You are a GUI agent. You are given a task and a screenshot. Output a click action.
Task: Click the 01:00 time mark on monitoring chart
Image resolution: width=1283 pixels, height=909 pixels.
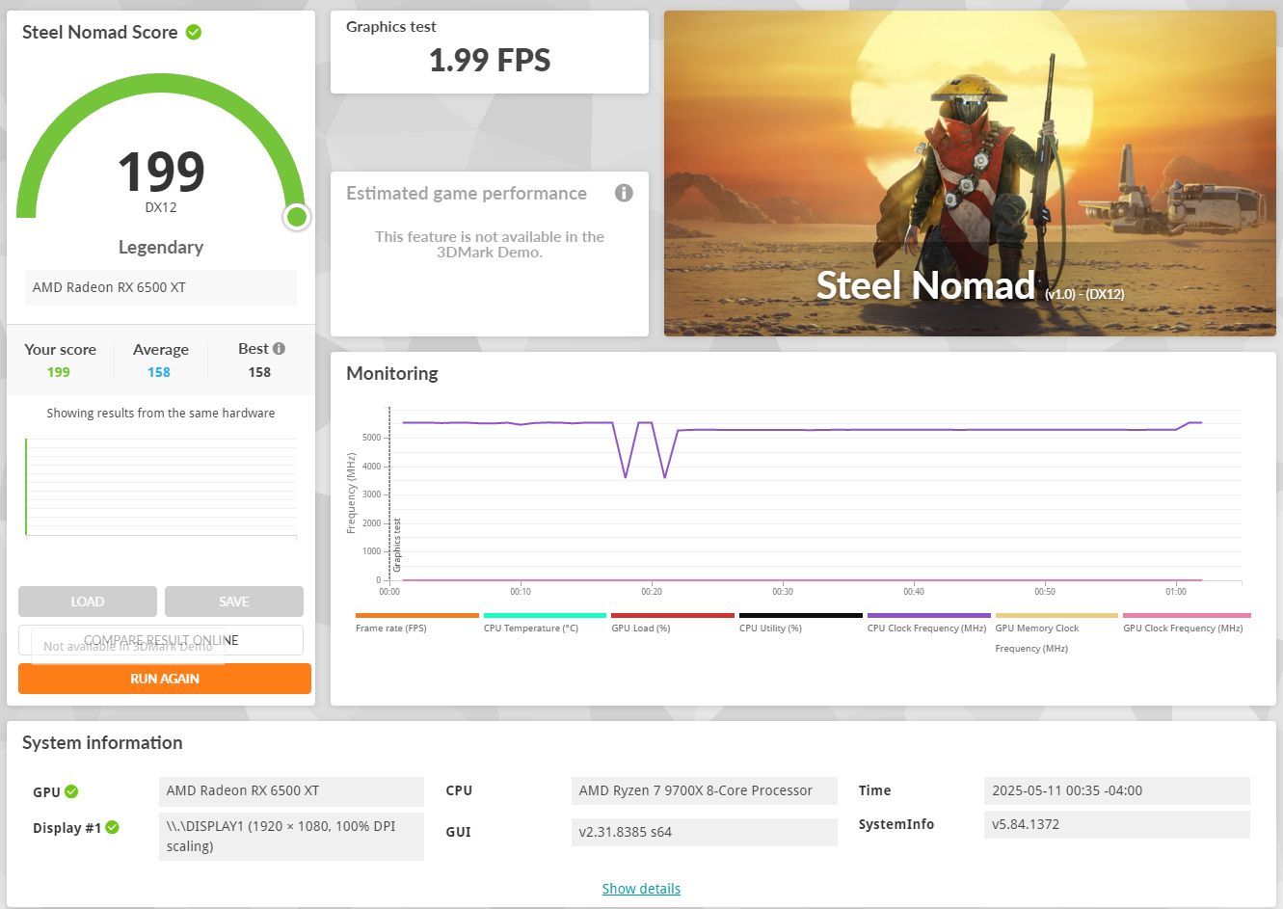pos(1176,592)
